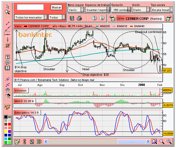
Task: Click the Estocástico 14 3 5 panel label
Action: coord(27,112)
